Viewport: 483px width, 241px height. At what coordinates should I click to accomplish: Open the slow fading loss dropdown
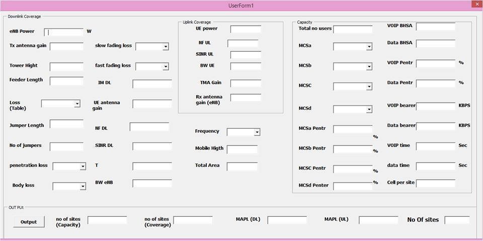166,47
